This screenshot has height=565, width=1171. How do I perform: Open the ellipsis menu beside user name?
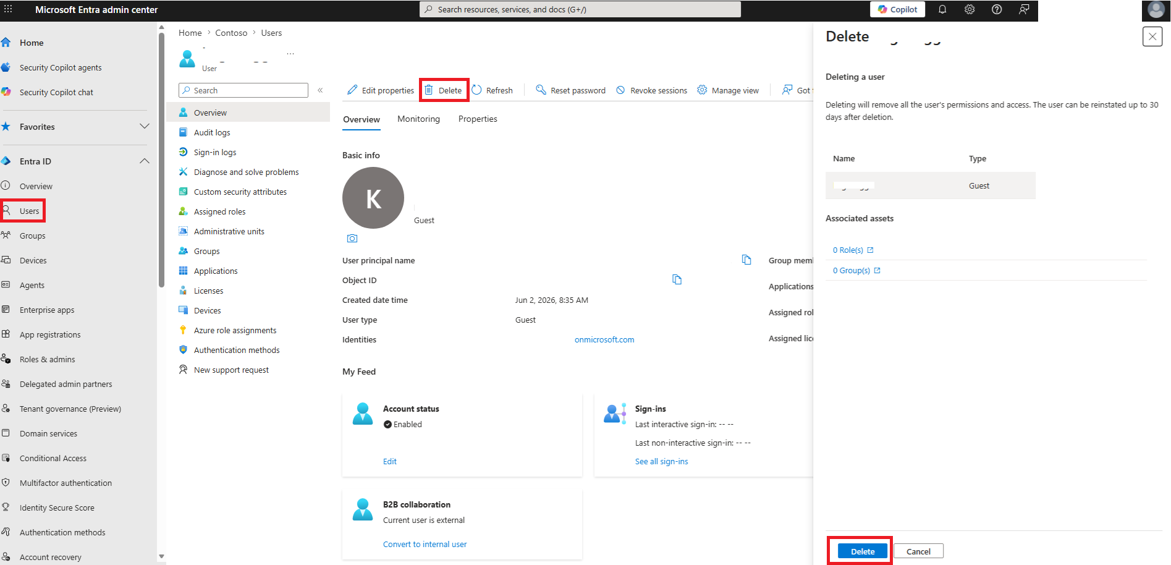point(290,54)
